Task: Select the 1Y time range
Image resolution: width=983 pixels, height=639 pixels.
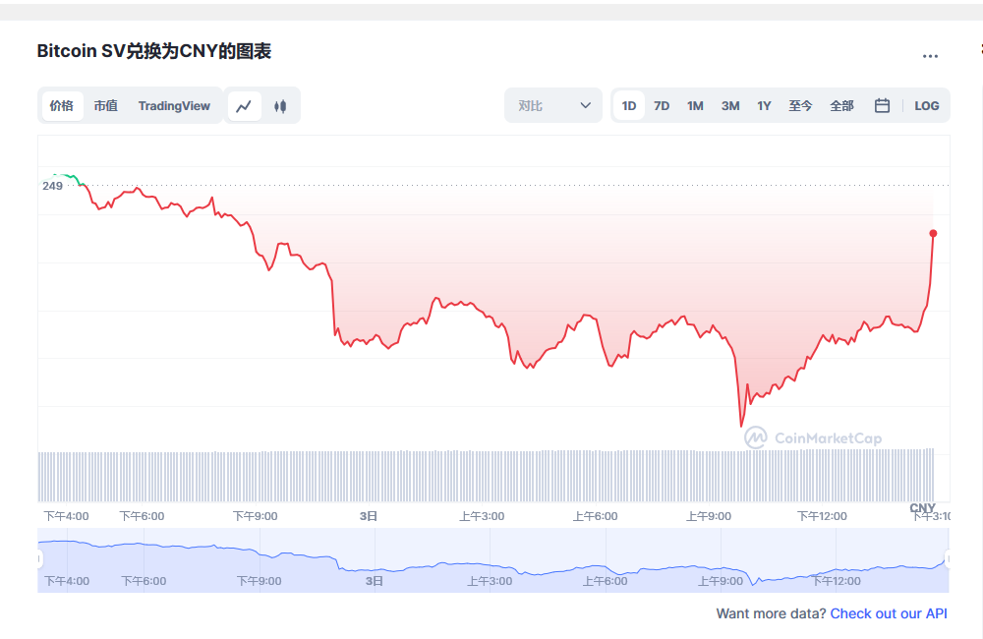Action: [764, 106]
